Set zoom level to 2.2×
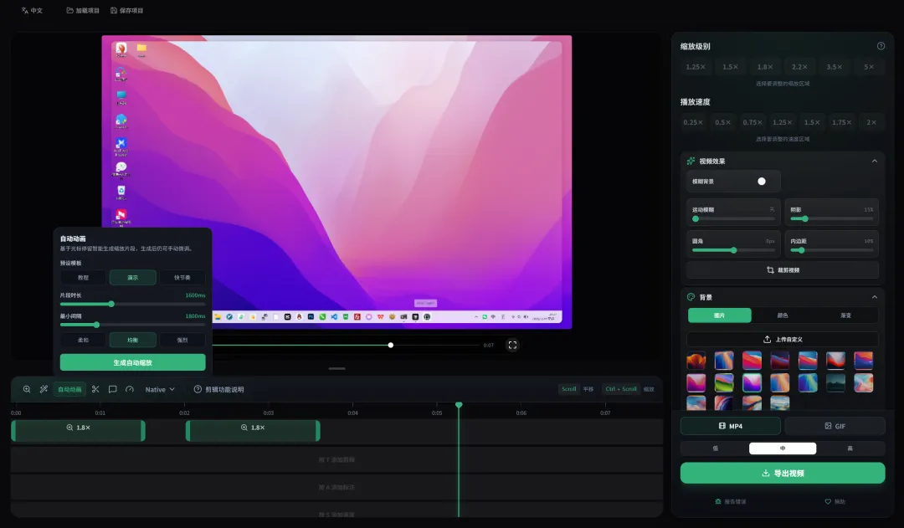904x528 pixels. pyautogui.click(x=799, y=67)
